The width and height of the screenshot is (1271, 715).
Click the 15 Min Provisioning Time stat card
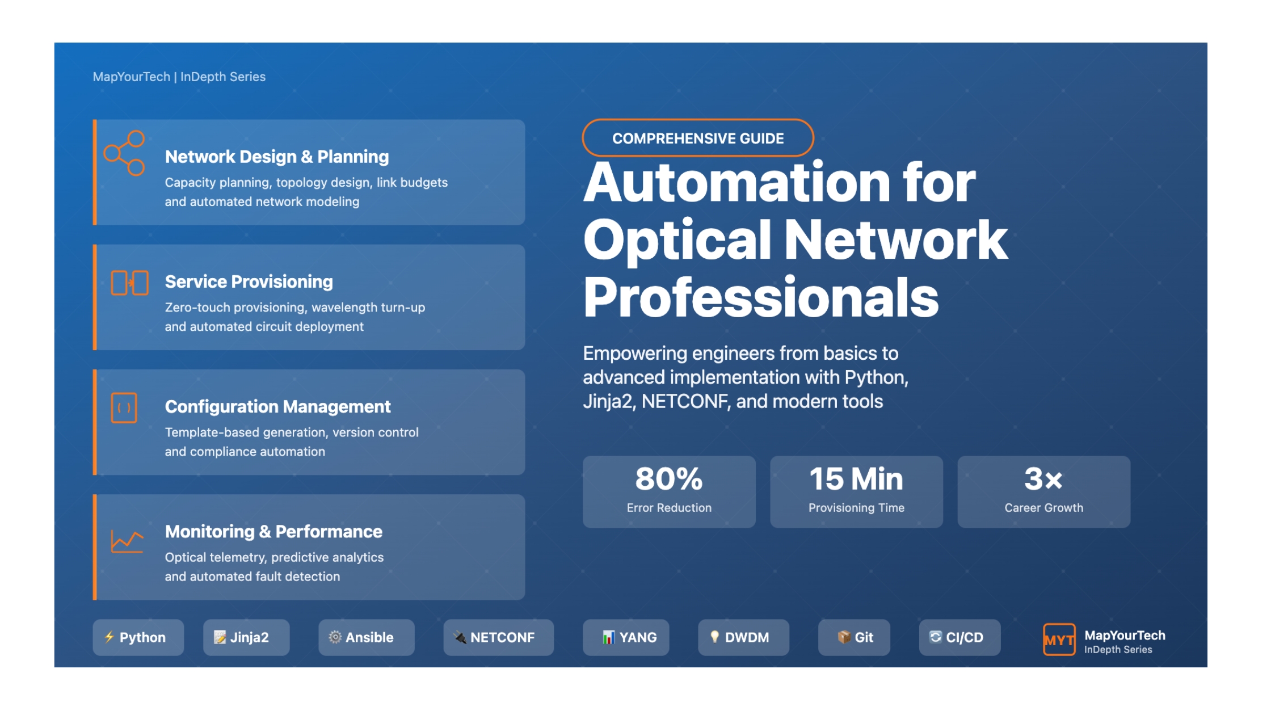(856, 491)
